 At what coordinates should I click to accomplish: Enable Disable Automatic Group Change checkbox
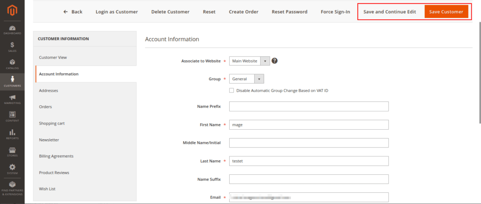pyautogui.click(x=232, y=90)
